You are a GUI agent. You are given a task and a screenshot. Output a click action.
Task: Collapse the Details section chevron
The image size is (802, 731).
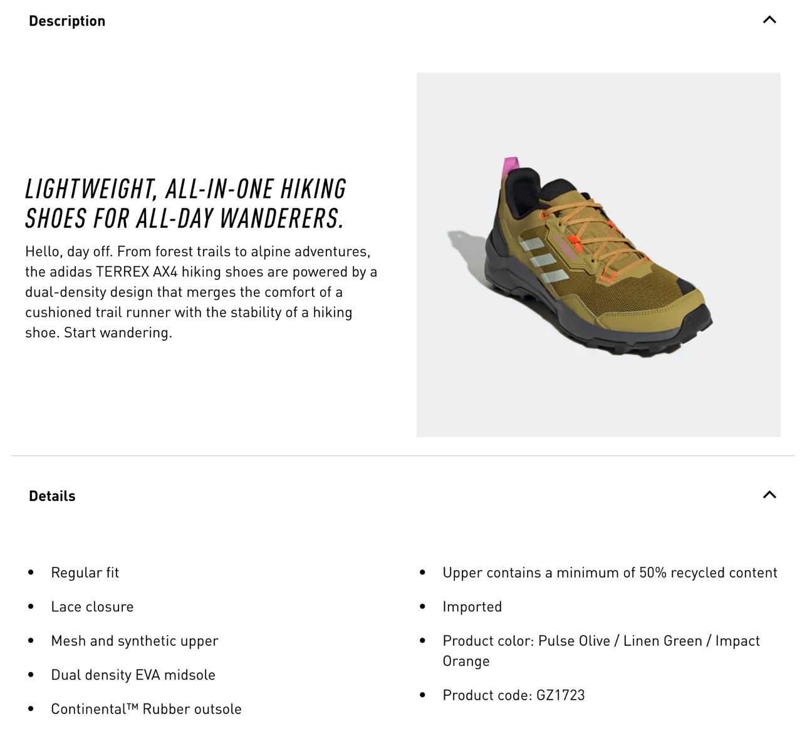pos(769,495)
